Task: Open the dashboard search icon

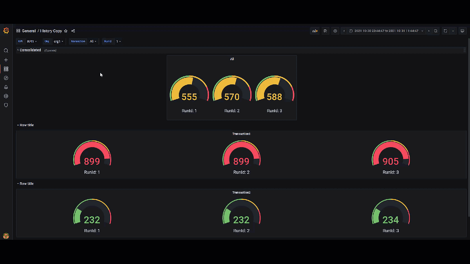Action: pos(6,50)
